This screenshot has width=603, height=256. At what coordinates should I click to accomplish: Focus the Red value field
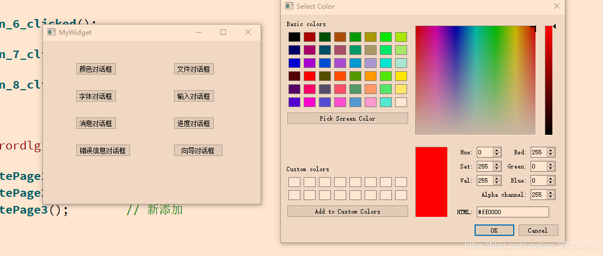pos(539,152)
